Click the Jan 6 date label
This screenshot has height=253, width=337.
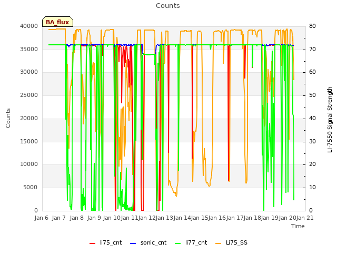pos(41,218)
